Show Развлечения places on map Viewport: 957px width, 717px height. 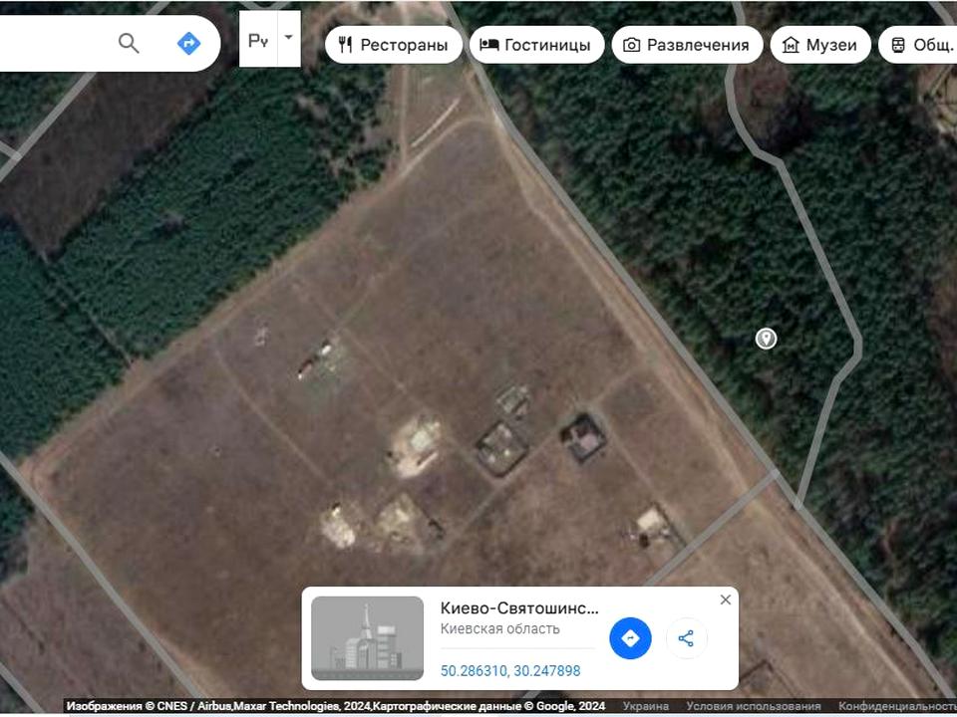(686, 45)
